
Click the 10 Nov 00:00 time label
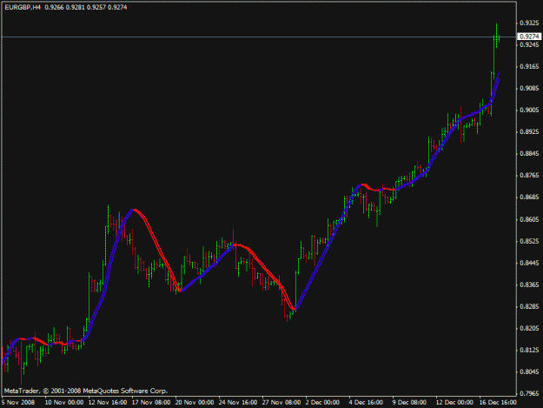64,403
